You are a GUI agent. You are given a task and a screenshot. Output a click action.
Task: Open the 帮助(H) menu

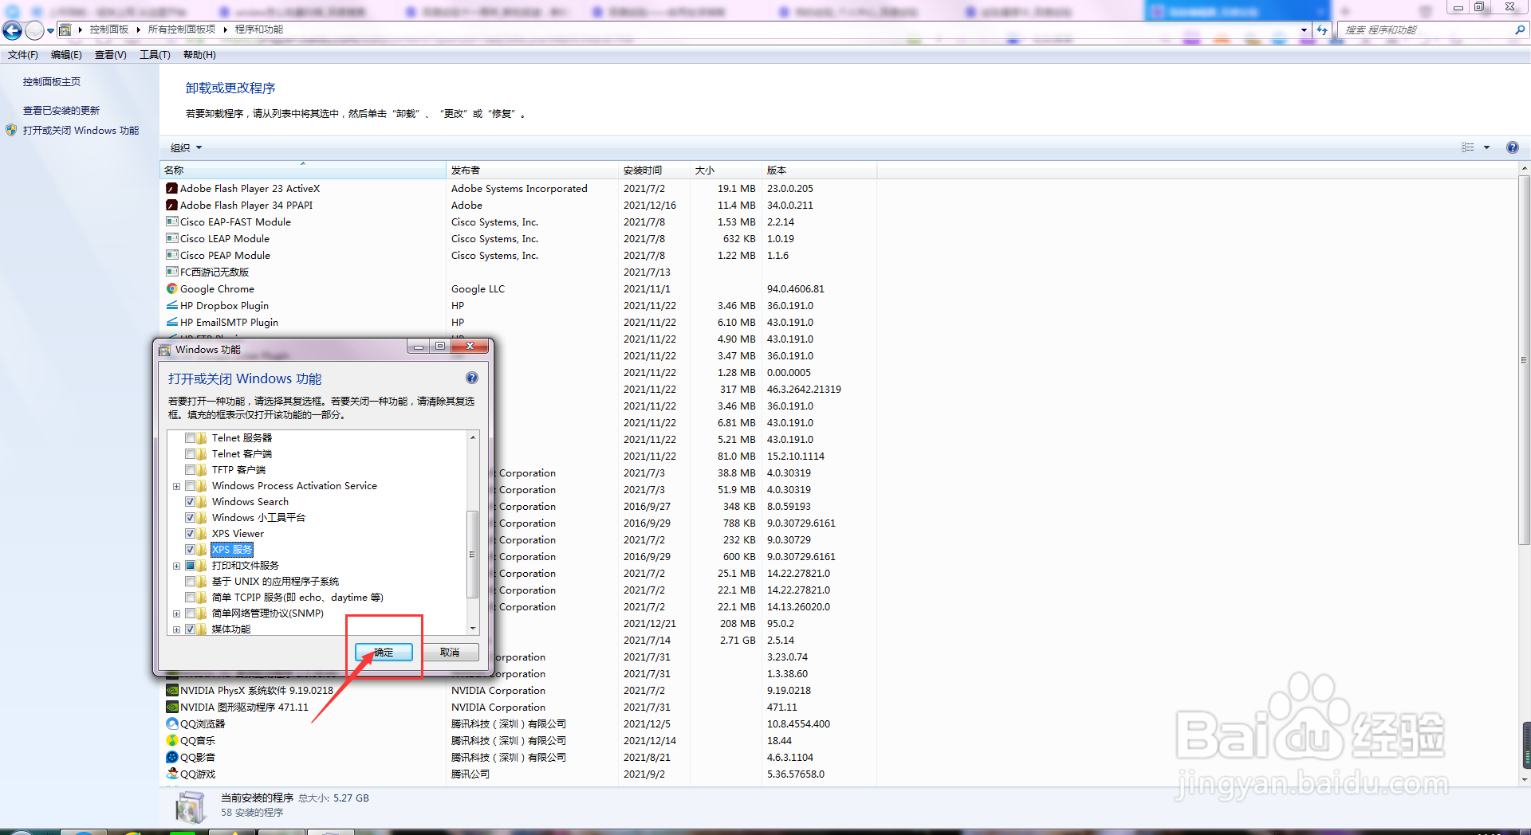[x=199, y=55]
